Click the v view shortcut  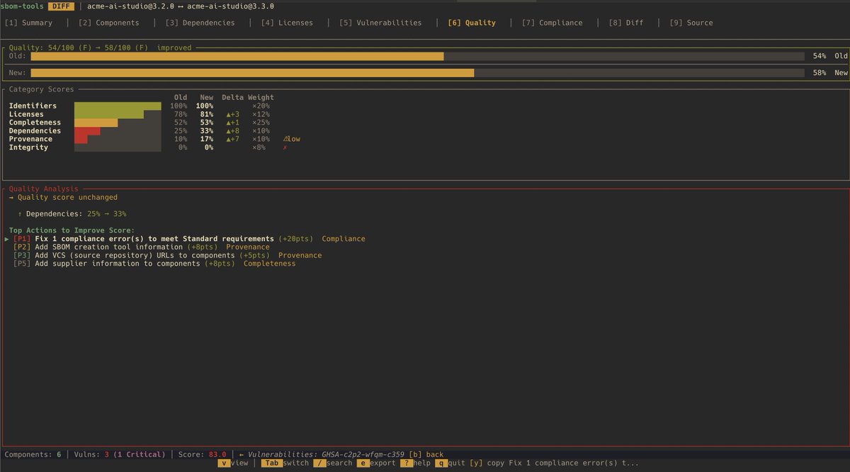pyautogui.click(x=234, y=463)
